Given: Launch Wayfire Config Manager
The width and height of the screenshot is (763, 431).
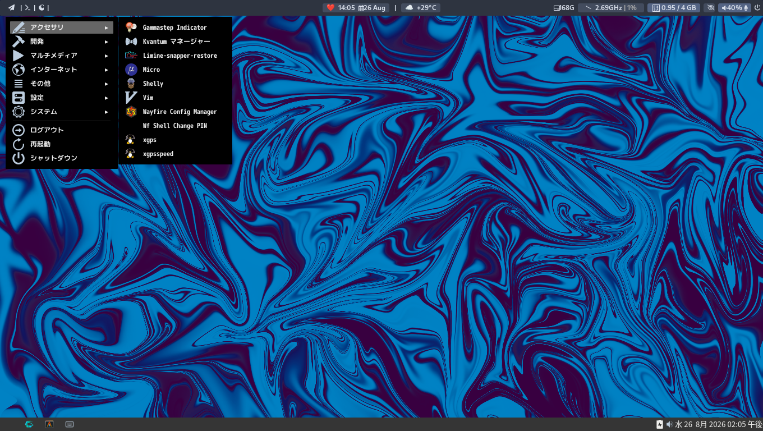Looking at the screenshot, I should point(175,112).
